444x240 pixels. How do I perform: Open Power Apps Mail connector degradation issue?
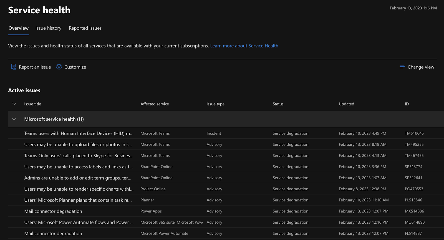(53, 211)
